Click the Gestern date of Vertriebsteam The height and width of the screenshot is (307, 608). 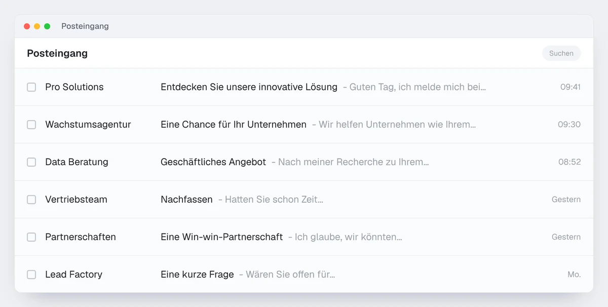tap(566, 200)
